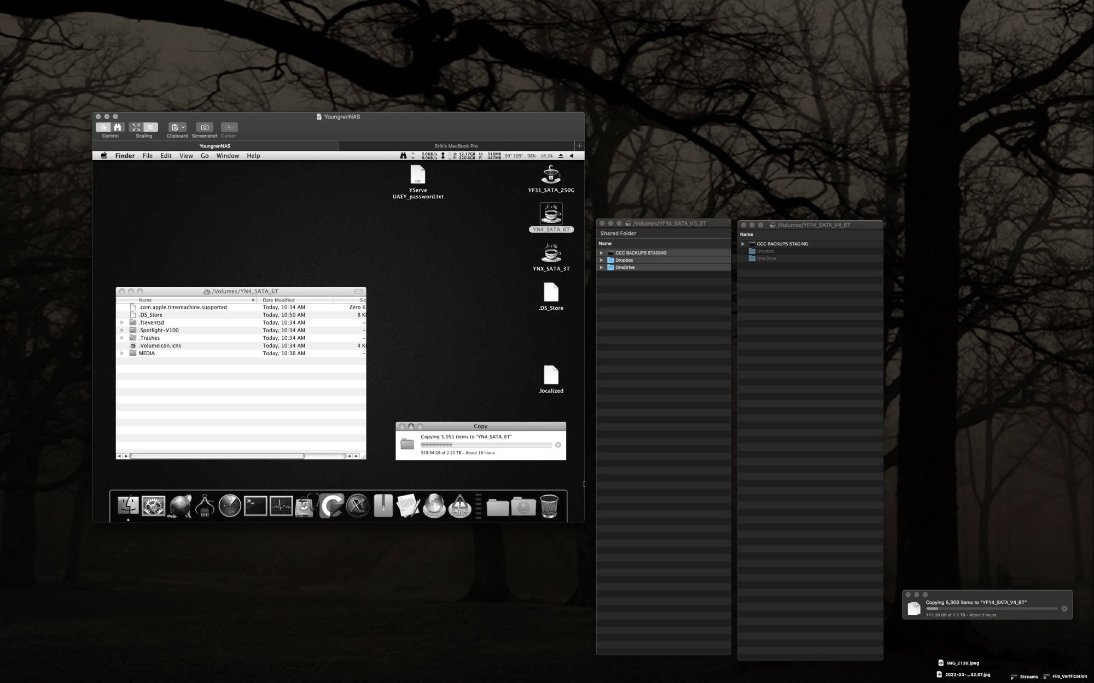
Task: Select YF31_SATA_250G drive icon on desktop
Action: (551, 176)
